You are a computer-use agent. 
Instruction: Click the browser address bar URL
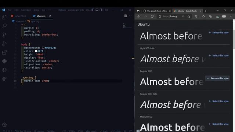coord(171,16)
